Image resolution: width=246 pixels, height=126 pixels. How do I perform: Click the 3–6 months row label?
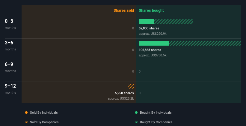point(10,46)
